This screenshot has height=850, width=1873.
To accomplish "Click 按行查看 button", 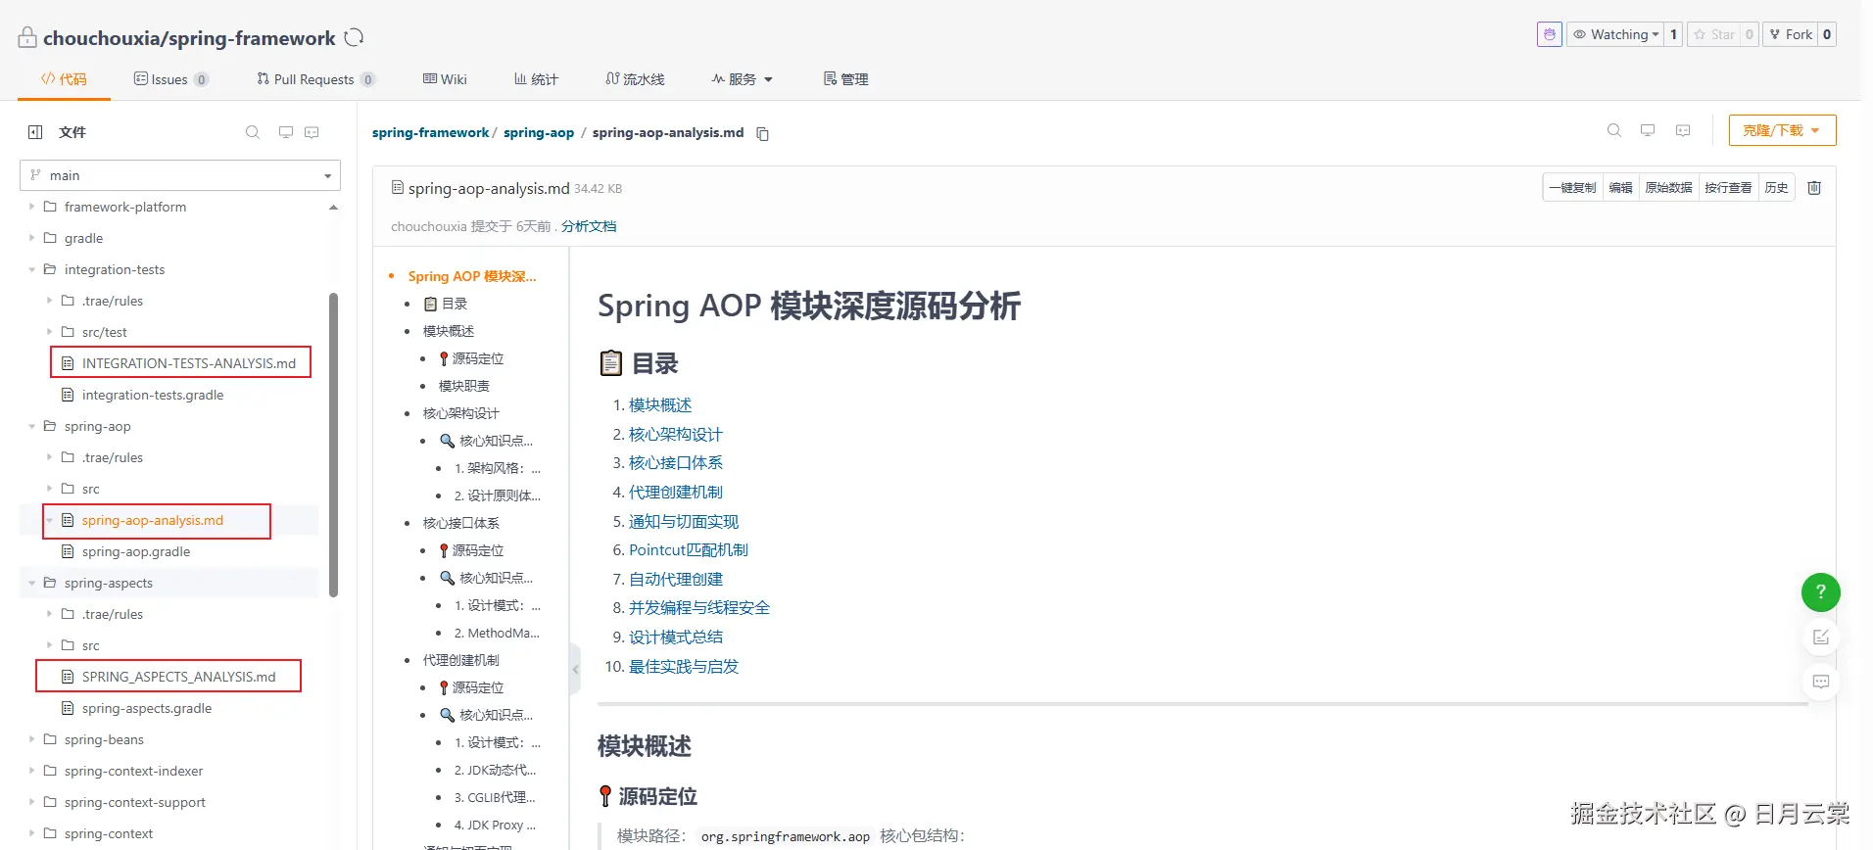I will pos(1728,188).
